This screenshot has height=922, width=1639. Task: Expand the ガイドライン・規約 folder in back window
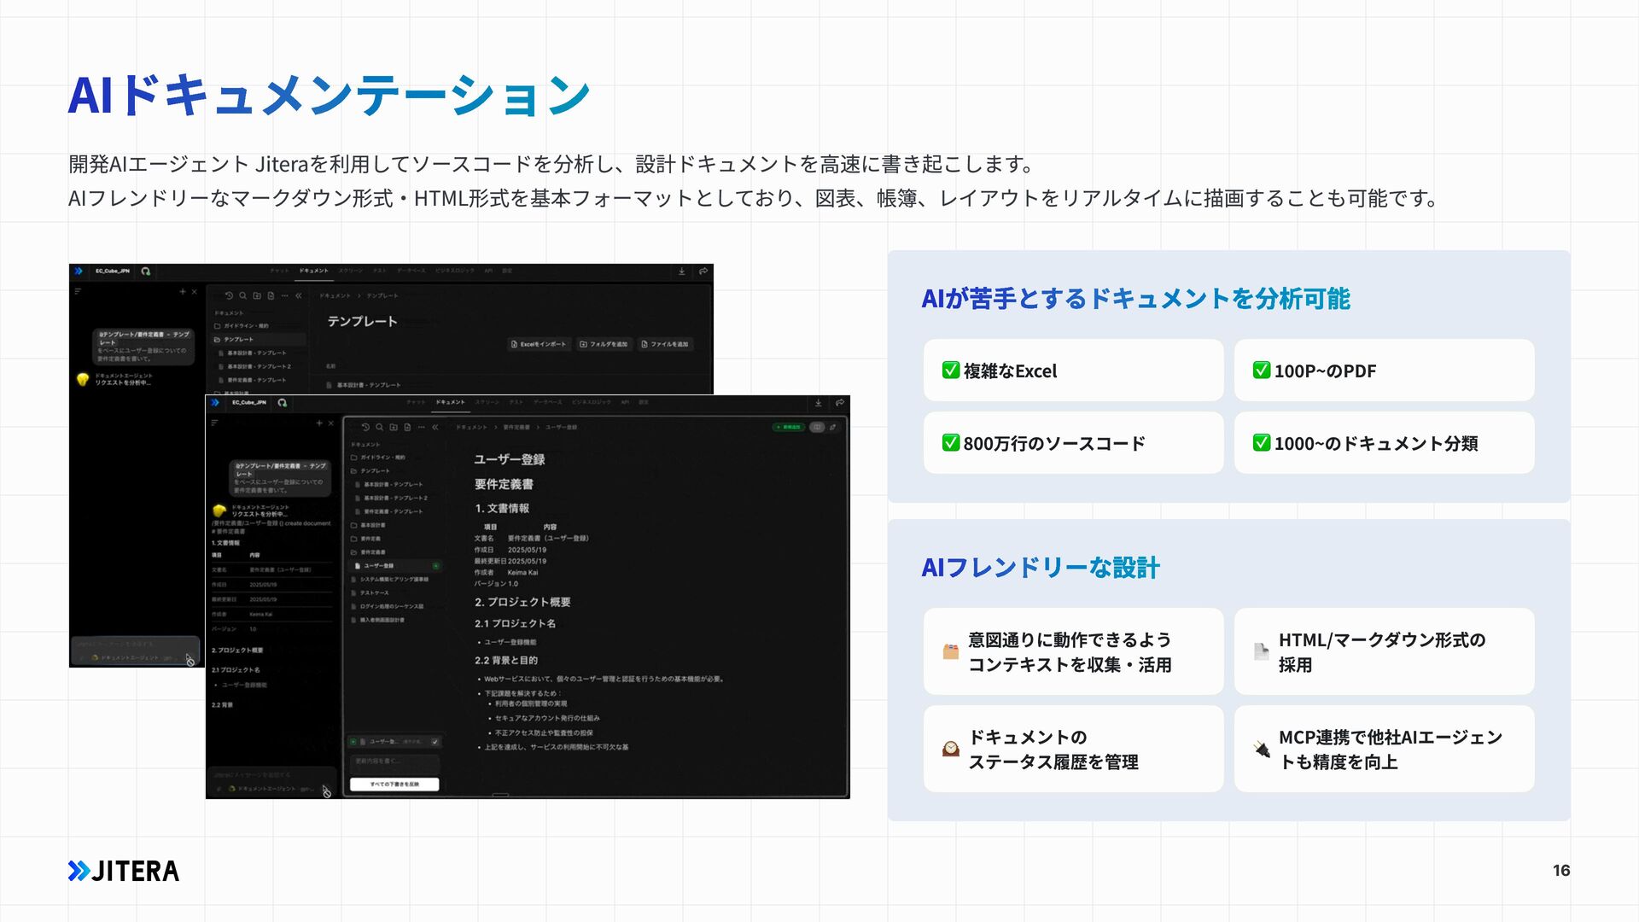tap(242, 326)
